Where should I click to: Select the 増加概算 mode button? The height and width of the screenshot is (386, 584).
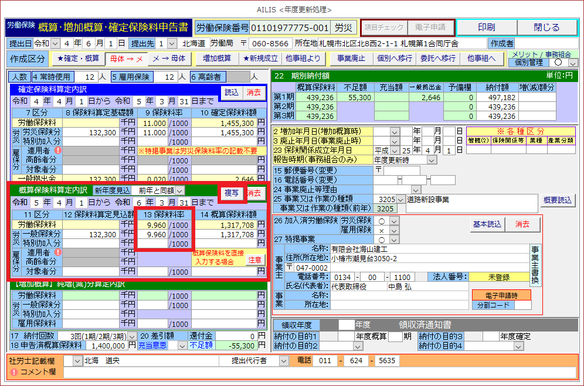[216, 59]
